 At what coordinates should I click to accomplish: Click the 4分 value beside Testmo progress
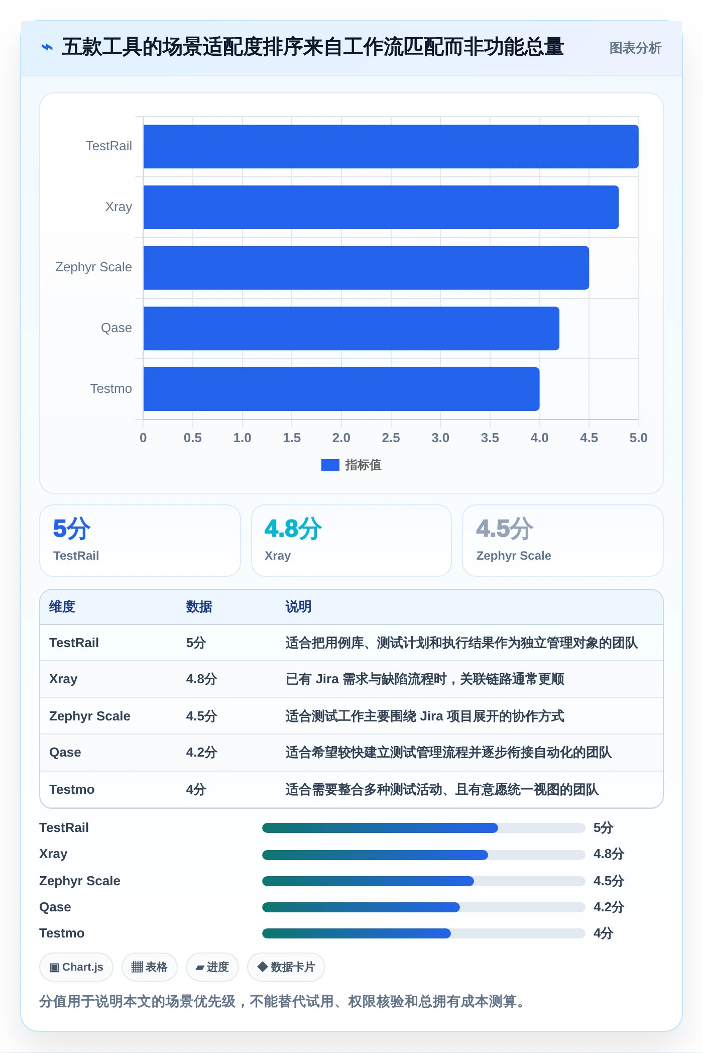[604, 933]
